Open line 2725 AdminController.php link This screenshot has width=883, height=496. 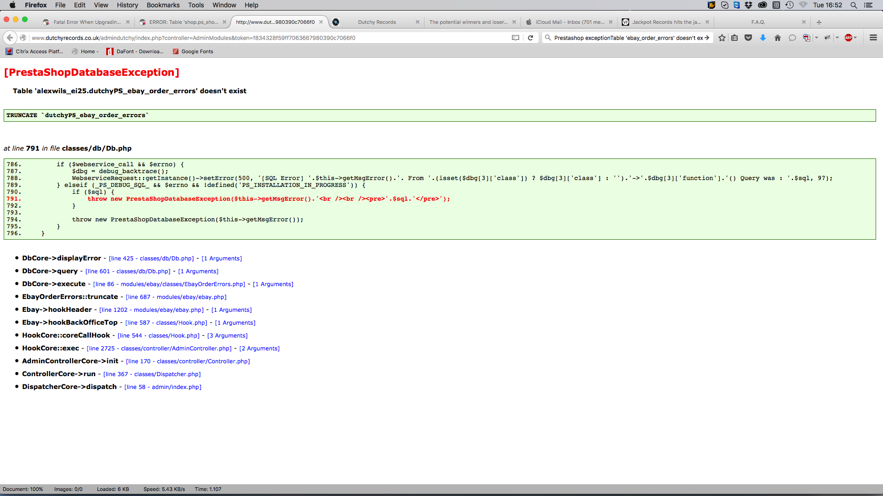159,349
